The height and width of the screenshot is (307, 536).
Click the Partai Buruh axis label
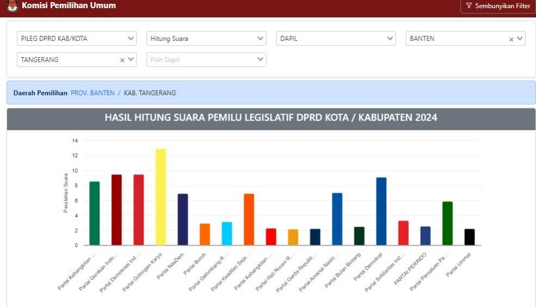194,264
